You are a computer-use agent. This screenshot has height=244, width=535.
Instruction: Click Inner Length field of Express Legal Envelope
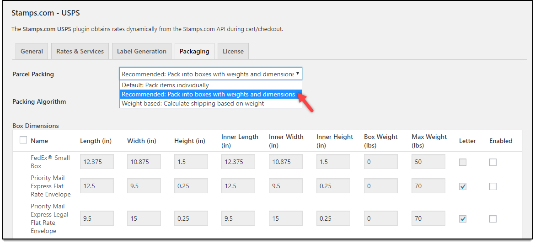click(x=238, y=218)
